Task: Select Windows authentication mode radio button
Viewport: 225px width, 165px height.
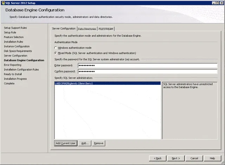Action: point(55,47)
